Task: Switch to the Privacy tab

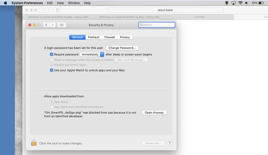Action: tap(125, 37)
